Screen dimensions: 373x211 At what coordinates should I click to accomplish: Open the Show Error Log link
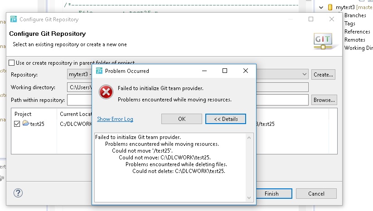(115, 119)
